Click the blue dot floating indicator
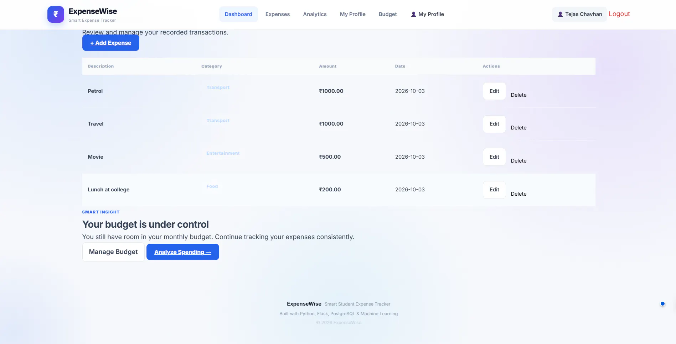This screenshot has height=344, width=676. [x=662, y=303]
